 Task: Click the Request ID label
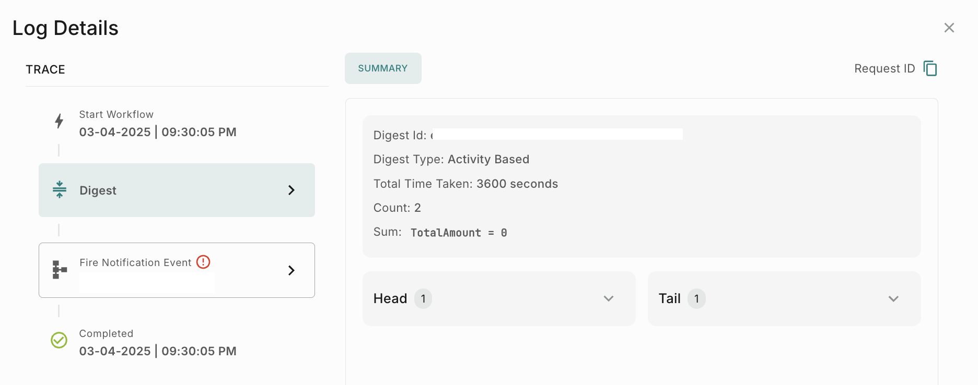(884, 69)
